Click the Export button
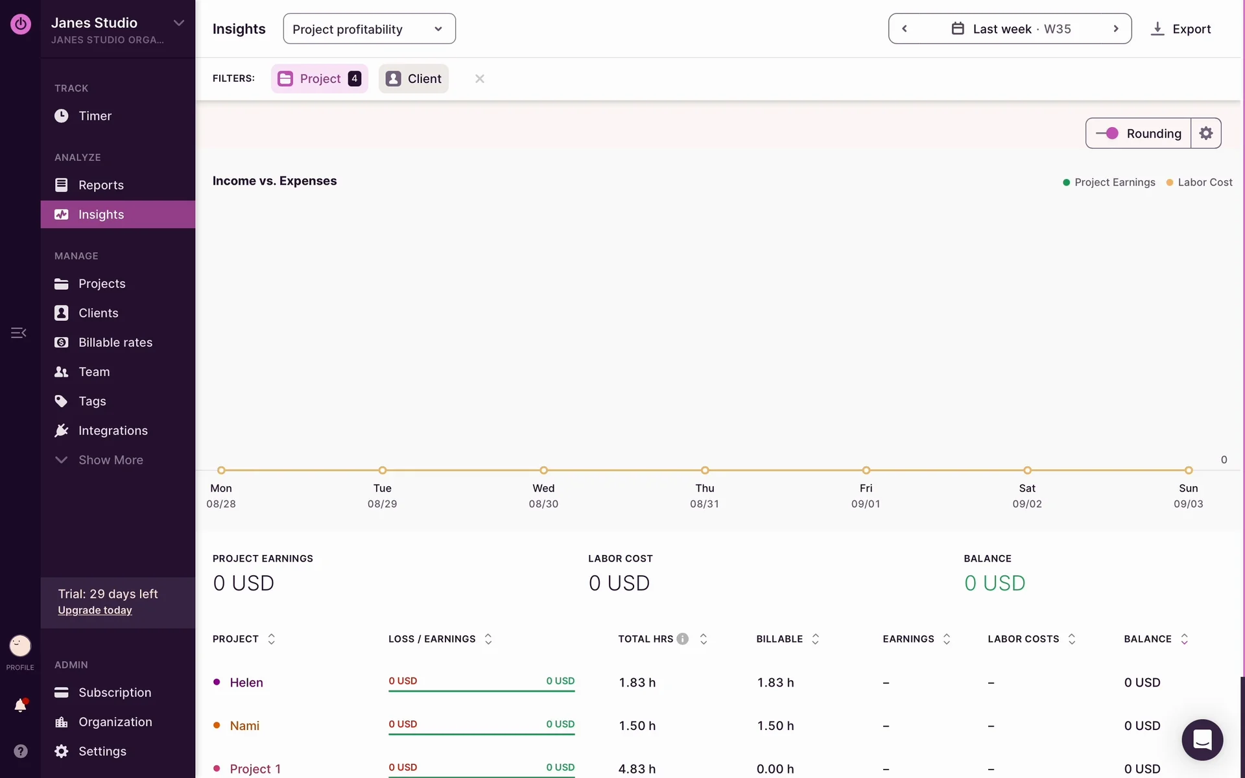 pyautogui.click(x=1181, y=29)
